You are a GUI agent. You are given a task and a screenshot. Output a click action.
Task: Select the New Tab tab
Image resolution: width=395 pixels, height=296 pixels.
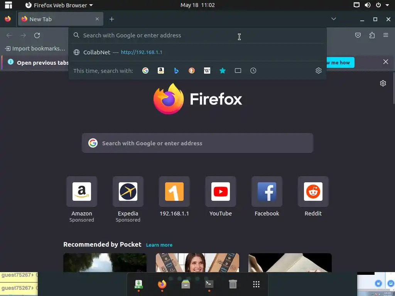tap(61, 19)
